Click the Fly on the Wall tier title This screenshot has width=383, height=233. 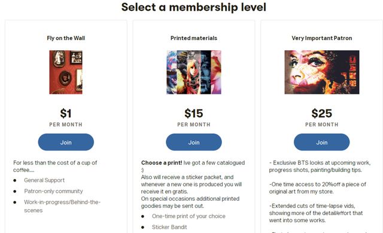tap(66, 38)
